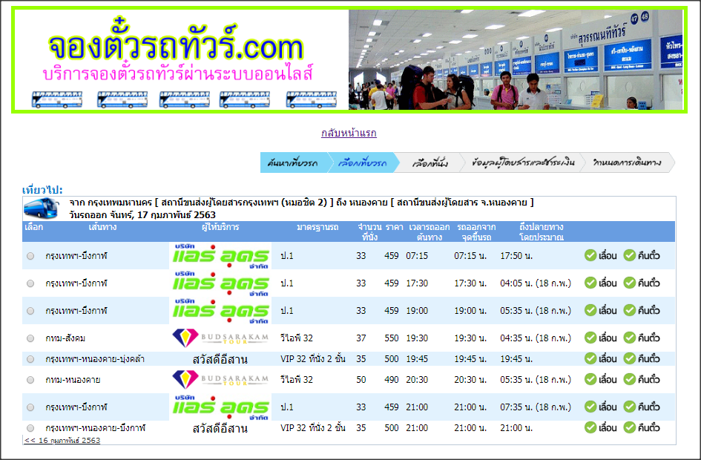
Task: Click the กำหนดการเดินทาง step tab
Action: [x=628, y=162]
